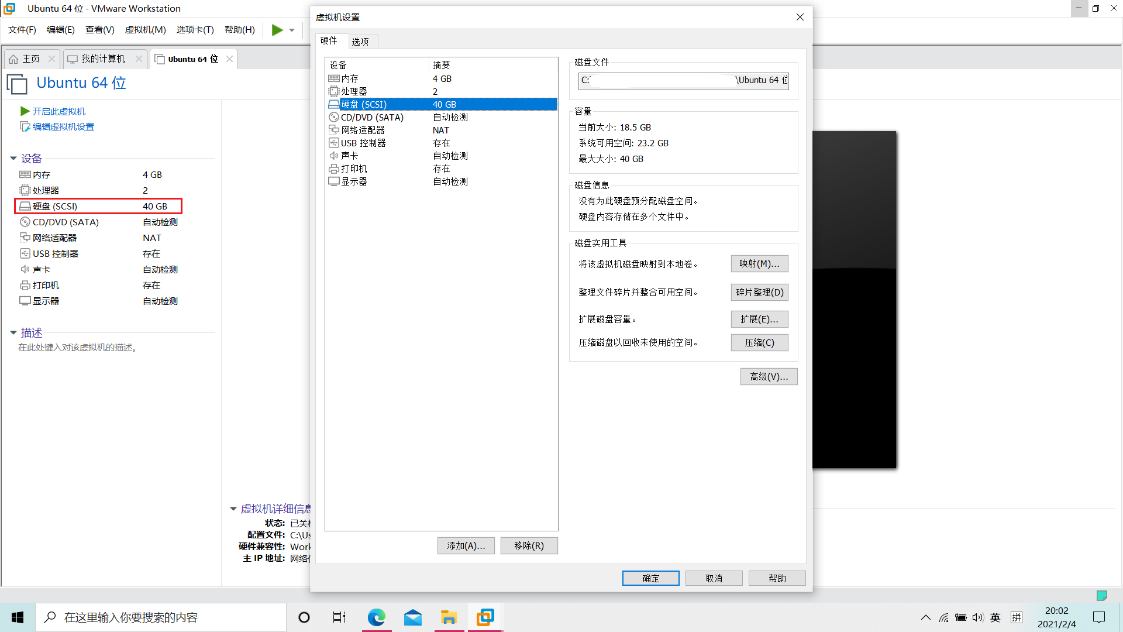Click the 碎片整理(D) button
The image size is (1123, 632).
tap(759, 292)
